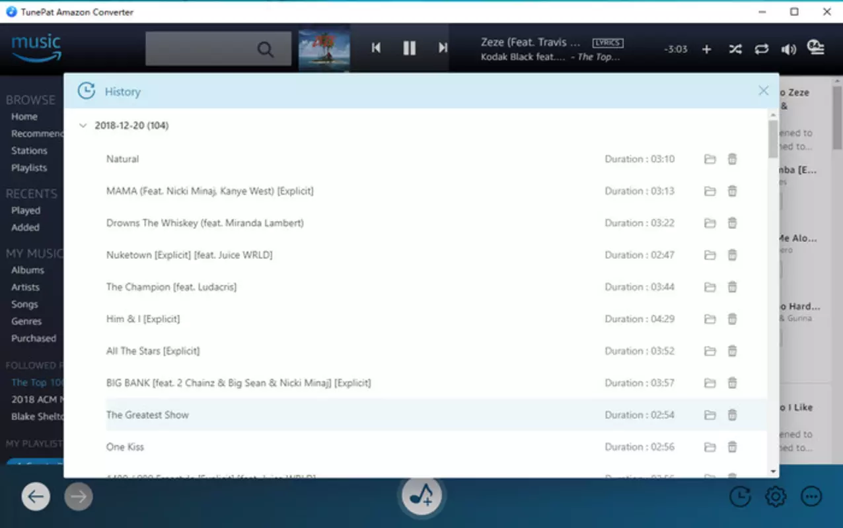
Task: Open Songs under My Music
Action: tap(24, 304)
